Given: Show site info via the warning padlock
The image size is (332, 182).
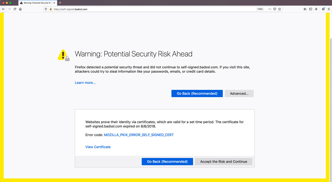Looking at the screenshot, I should pos(51,9).
